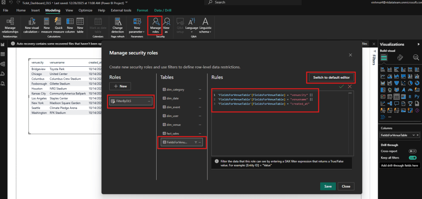The image size is (422, 199).
Task: Switch to the View ribbon tab
Action: [69, 10]
